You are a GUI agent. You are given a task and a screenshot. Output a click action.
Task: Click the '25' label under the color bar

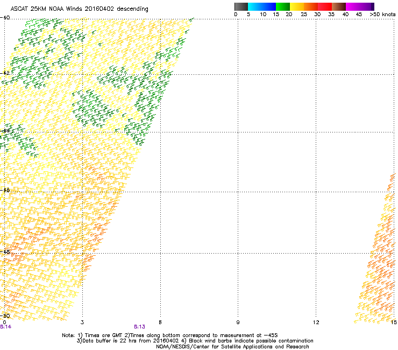tap(304, 15)
